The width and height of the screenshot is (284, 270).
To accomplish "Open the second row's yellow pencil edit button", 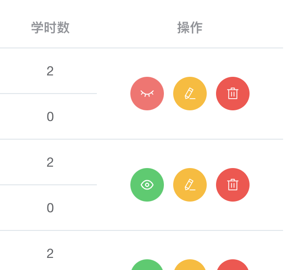I will [190, 185].
